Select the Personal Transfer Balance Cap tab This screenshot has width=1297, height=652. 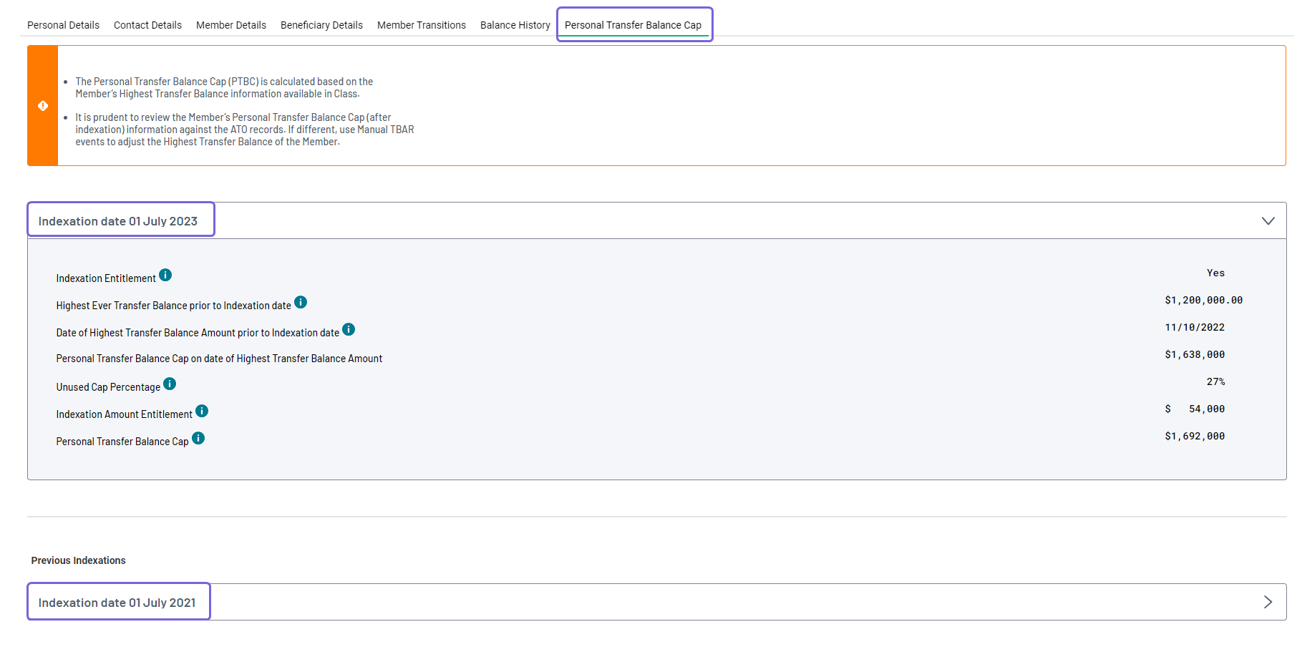click(634, 24)
